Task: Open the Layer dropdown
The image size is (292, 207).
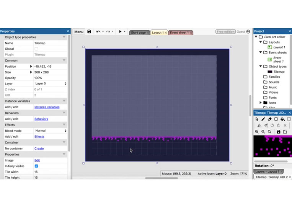Action: point(51,83)
